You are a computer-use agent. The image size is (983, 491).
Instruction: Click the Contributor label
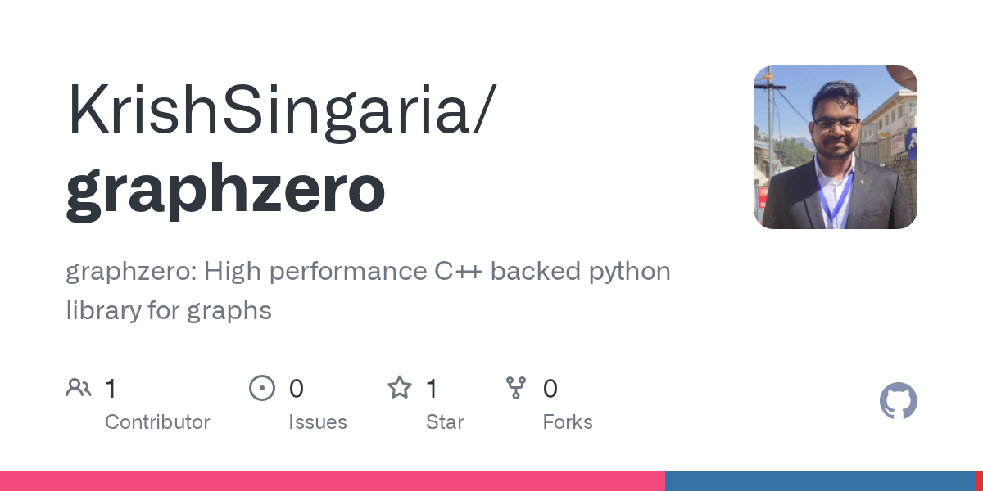click(157, 422)
